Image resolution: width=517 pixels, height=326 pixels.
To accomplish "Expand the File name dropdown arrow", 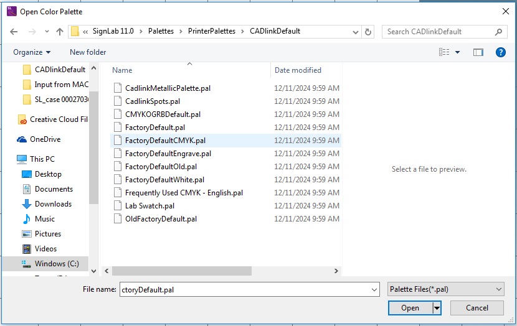I will (x=374, y=290).
